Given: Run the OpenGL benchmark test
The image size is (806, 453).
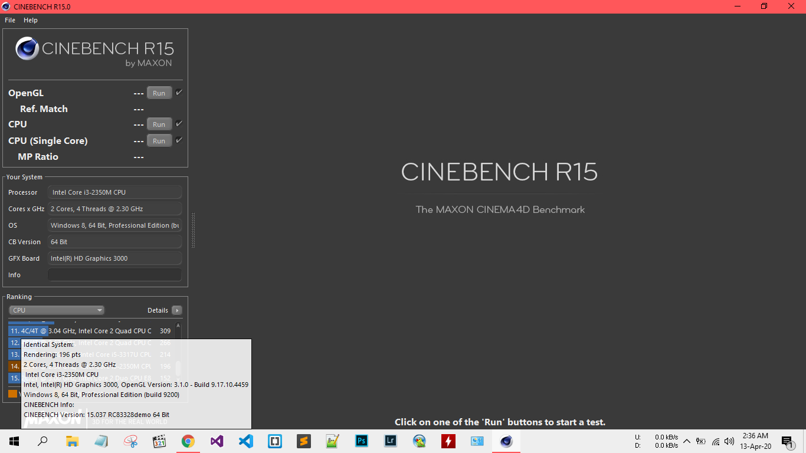Looking at the screenshot, I should [x=159, y=93].
